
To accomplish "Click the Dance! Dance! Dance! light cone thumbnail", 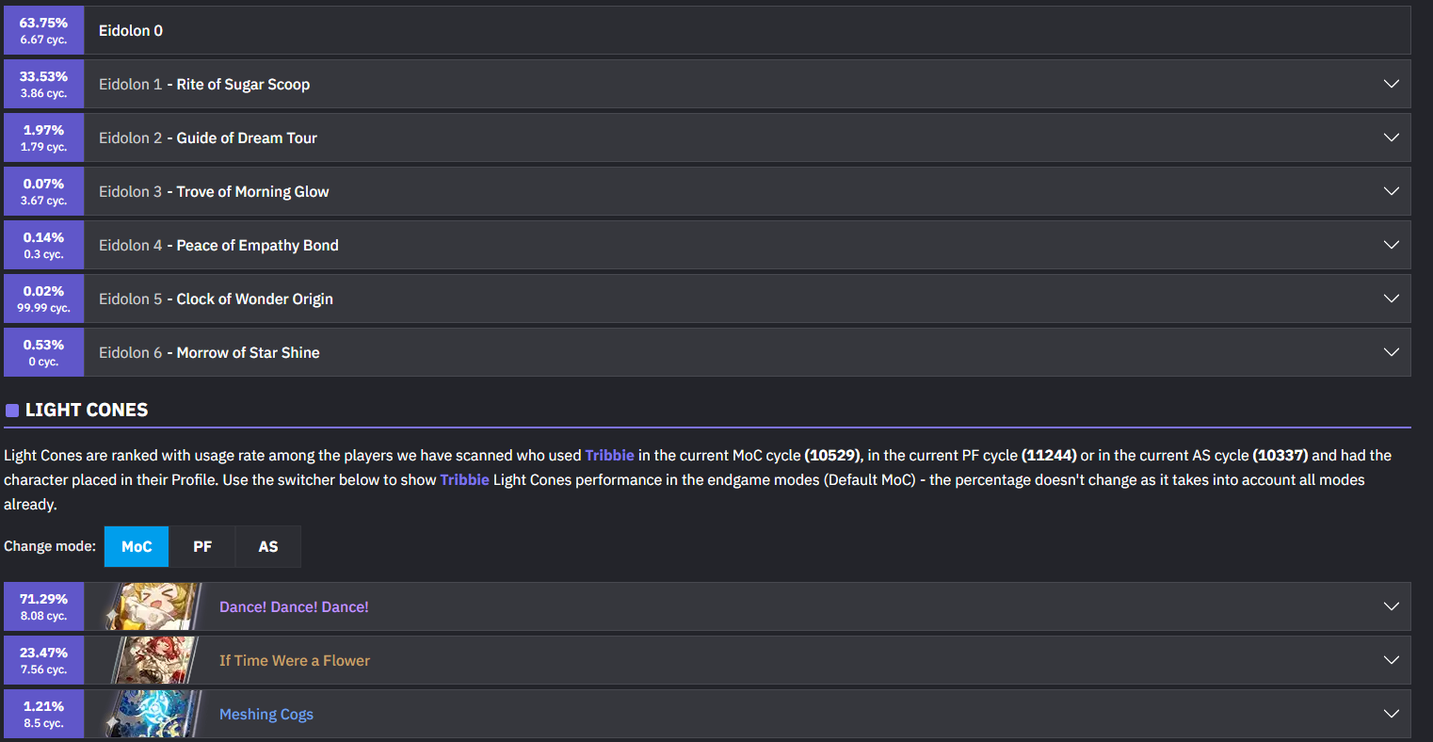I will coord(152,606).
